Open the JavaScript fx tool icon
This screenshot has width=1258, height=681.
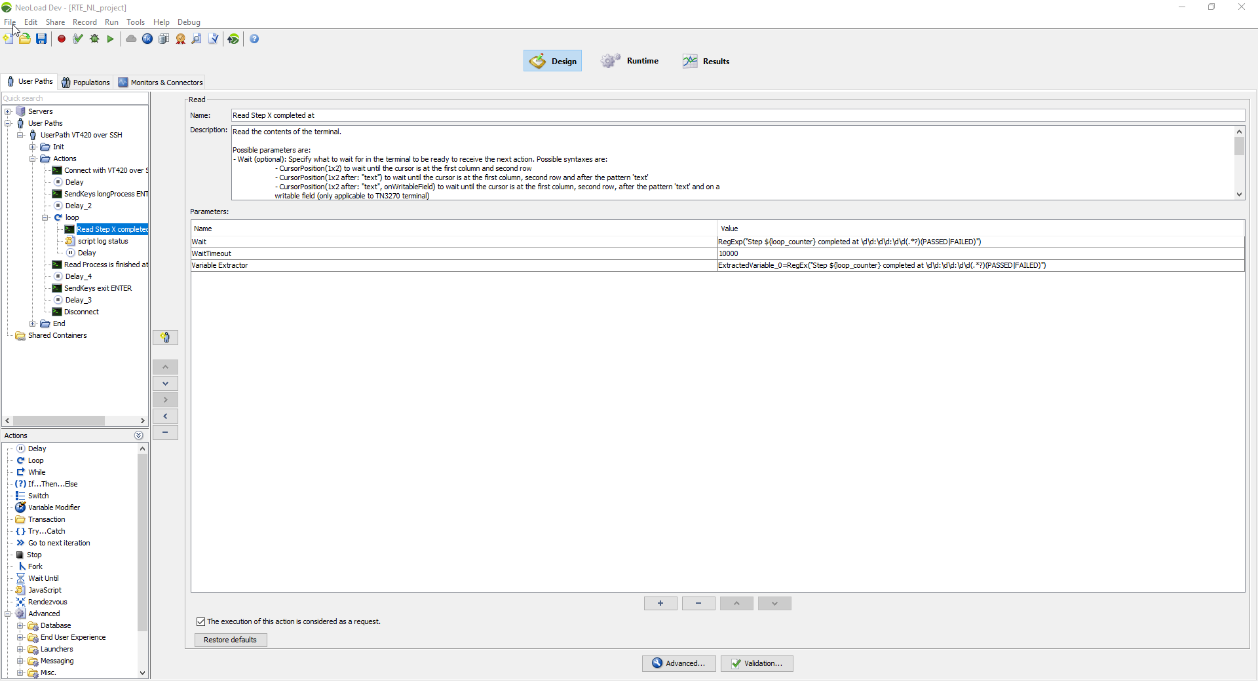click(147, 39)
